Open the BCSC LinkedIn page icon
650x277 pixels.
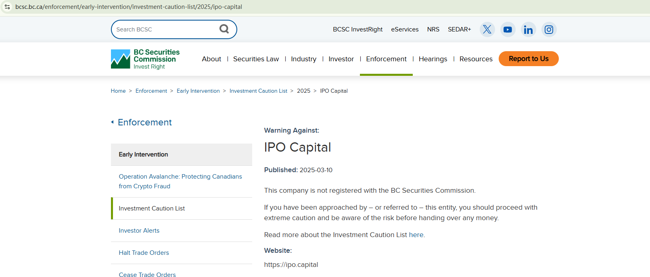pos(528,29)
